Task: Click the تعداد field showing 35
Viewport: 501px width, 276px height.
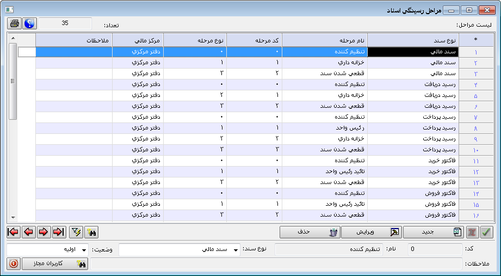Action: coord(65,23)
